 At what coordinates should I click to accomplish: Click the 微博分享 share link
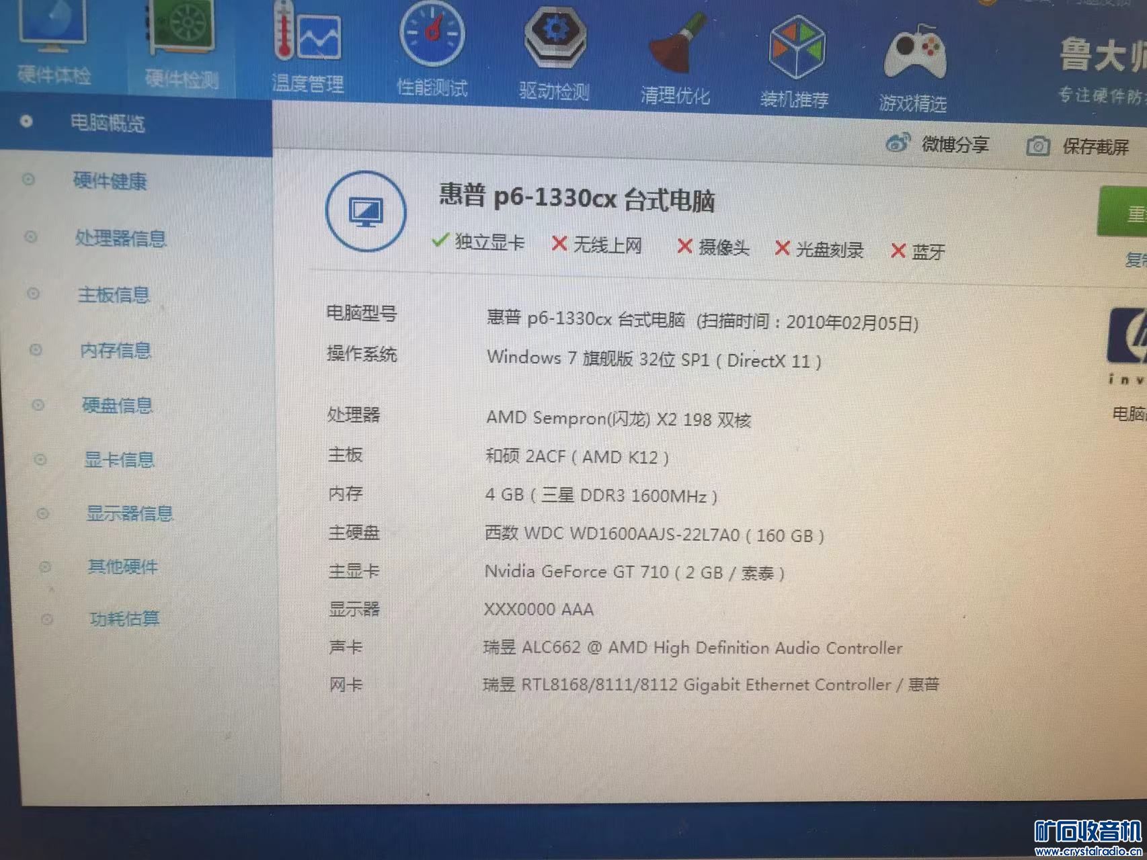pyautogui.click(x=955, y=144)
